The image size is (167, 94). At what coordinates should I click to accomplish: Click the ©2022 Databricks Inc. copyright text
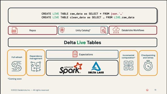tap(30, 90)
